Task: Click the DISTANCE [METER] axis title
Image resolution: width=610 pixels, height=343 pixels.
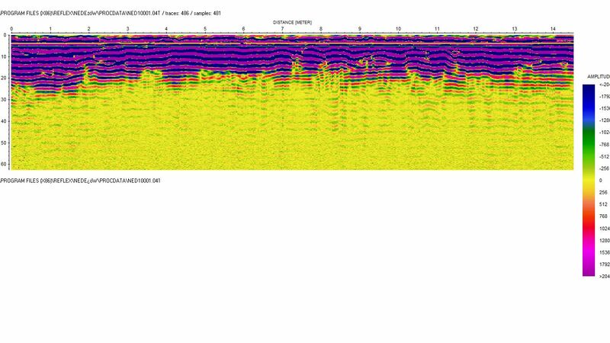Action: point(292,23)
